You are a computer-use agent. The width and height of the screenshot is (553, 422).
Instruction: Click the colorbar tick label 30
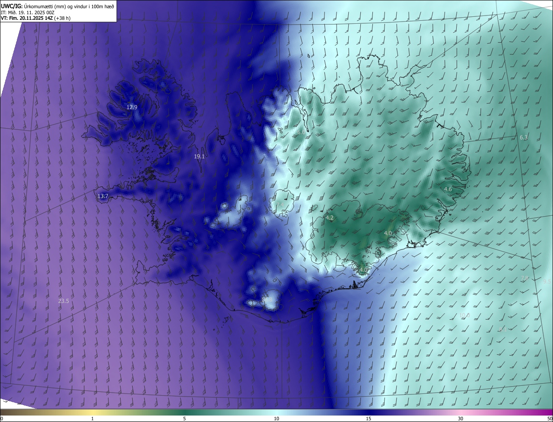(x=461, y=419)
